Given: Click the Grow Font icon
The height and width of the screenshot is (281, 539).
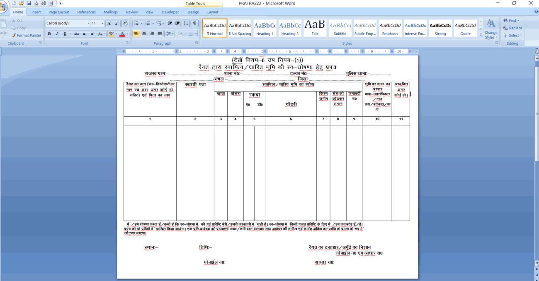Looking at the screenshot, I should (x=109, y=24).
